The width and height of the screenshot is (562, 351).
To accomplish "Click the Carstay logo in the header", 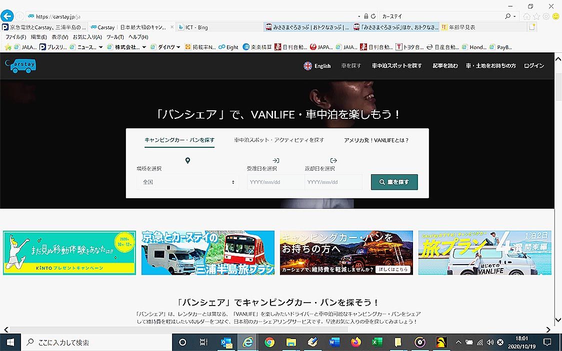I will (20, 66).
